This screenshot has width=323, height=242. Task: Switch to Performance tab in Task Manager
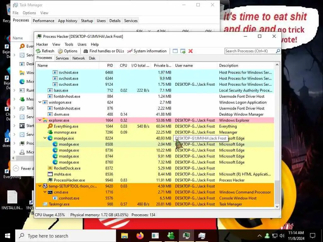pyautogui.click(x=44, y=20)
